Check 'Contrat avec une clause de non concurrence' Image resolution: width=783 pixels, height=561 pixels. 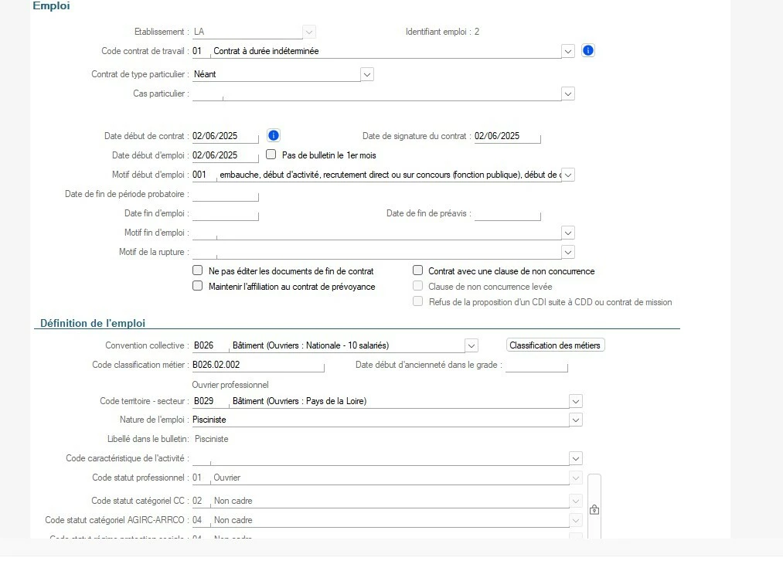418,270
